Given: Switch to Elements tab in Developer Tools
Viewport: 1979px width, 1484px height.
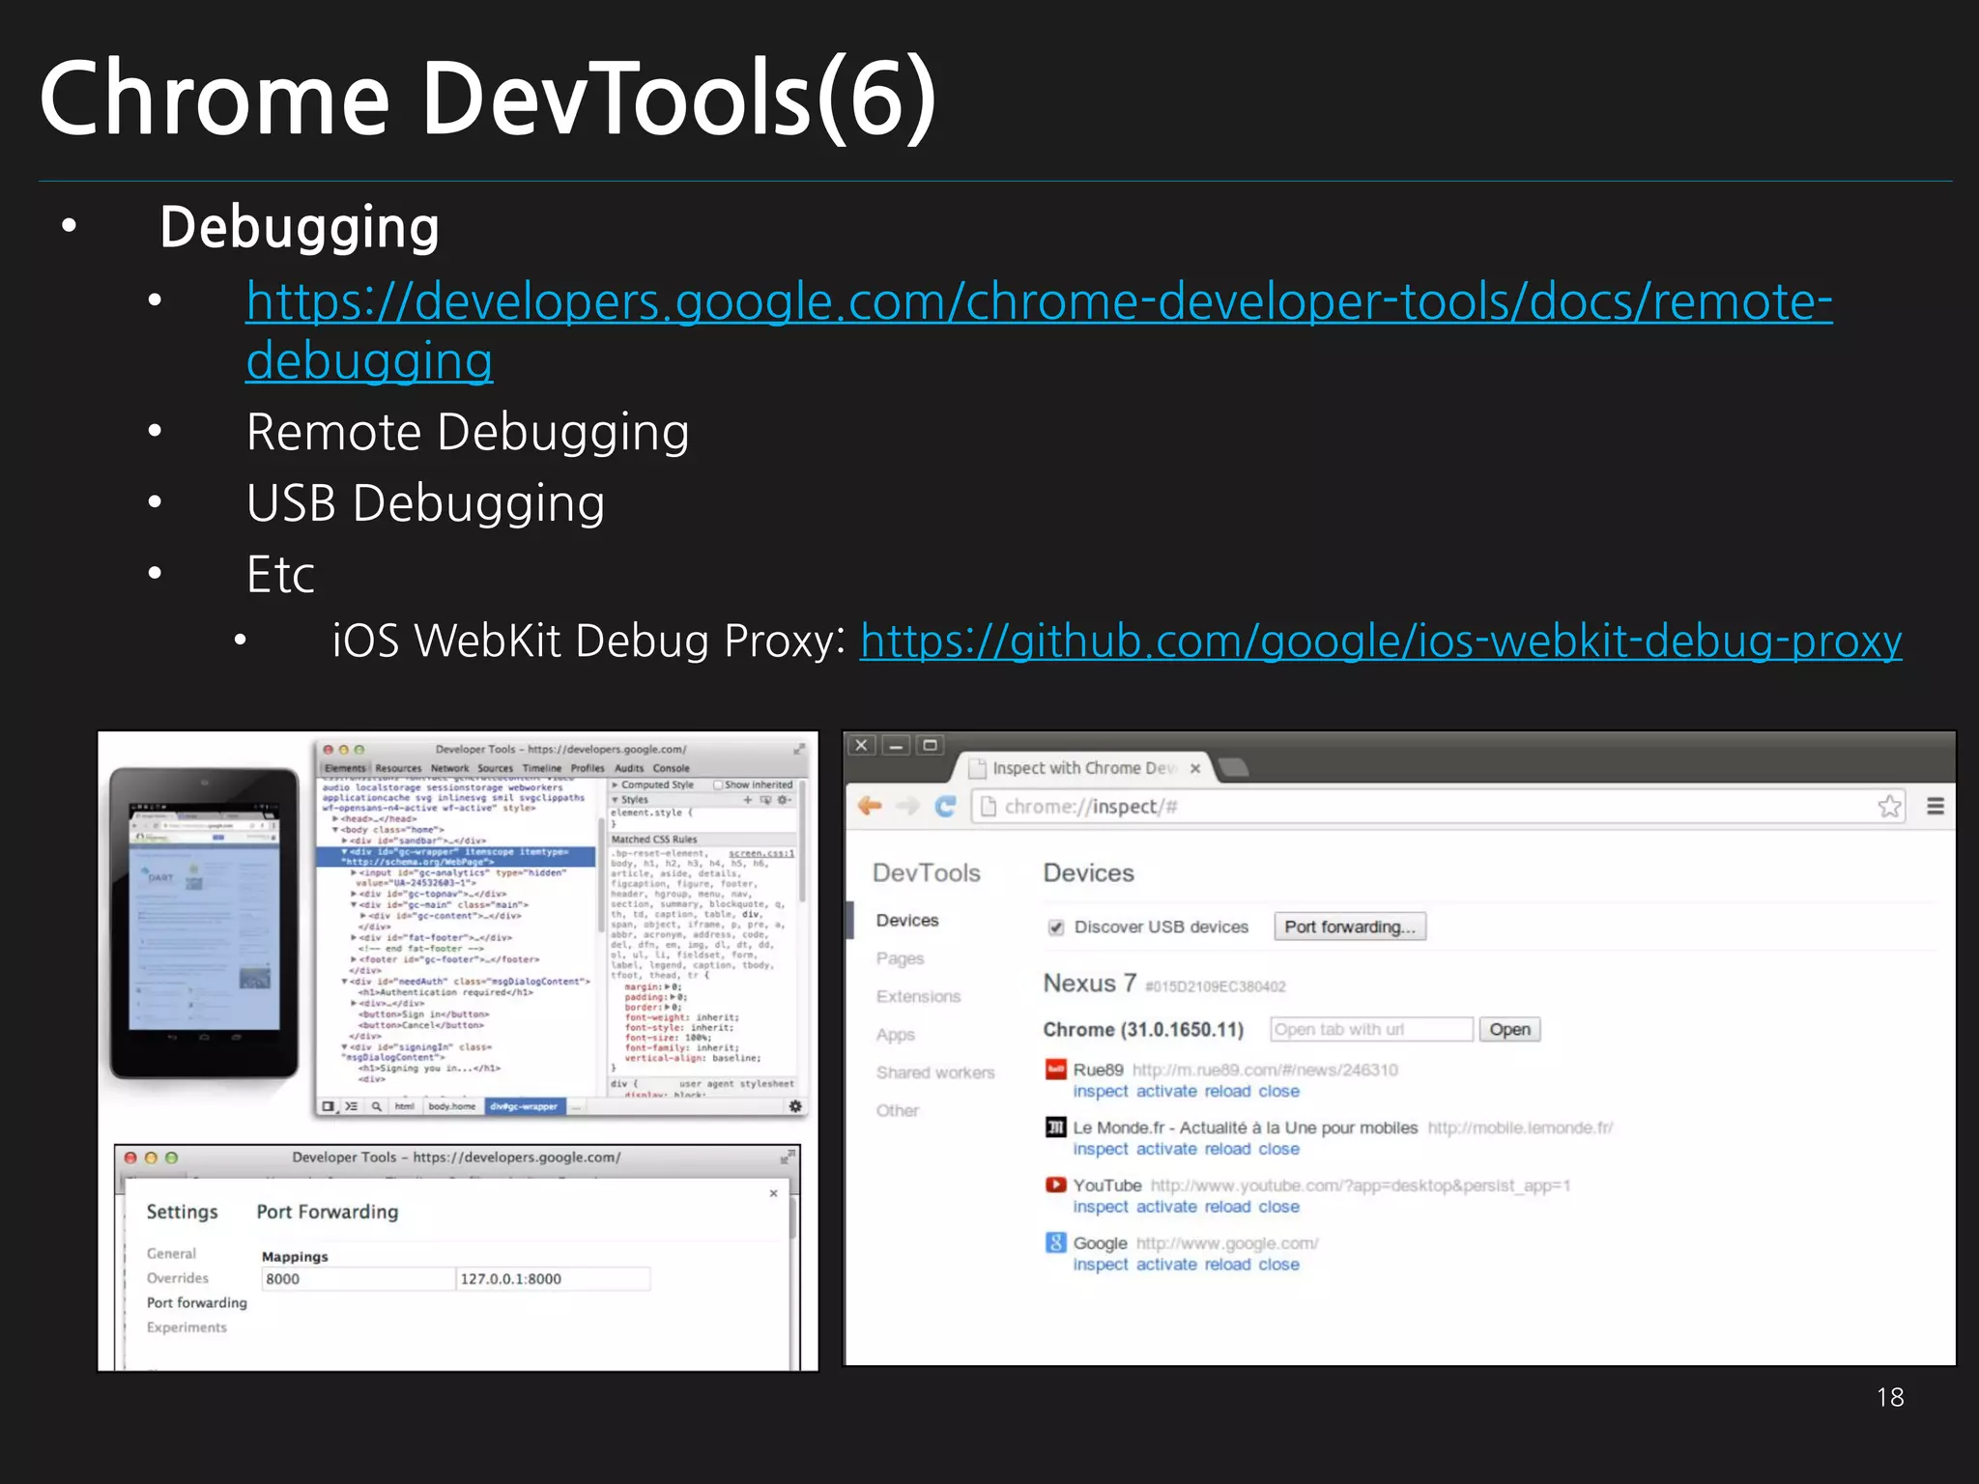Looking at the screenshot, I should [345, 768].
